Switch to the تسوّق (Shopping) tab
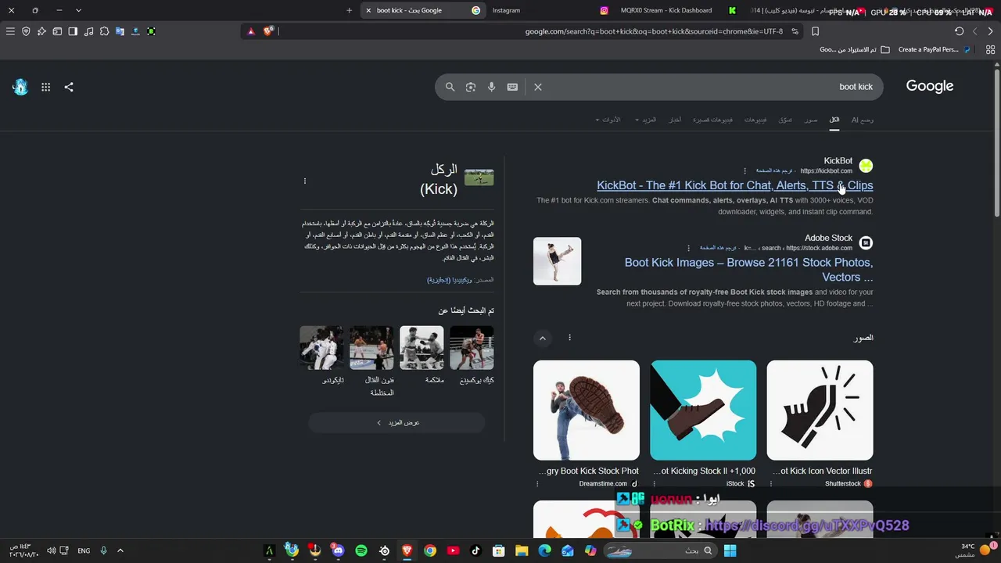 pos(785,120)
